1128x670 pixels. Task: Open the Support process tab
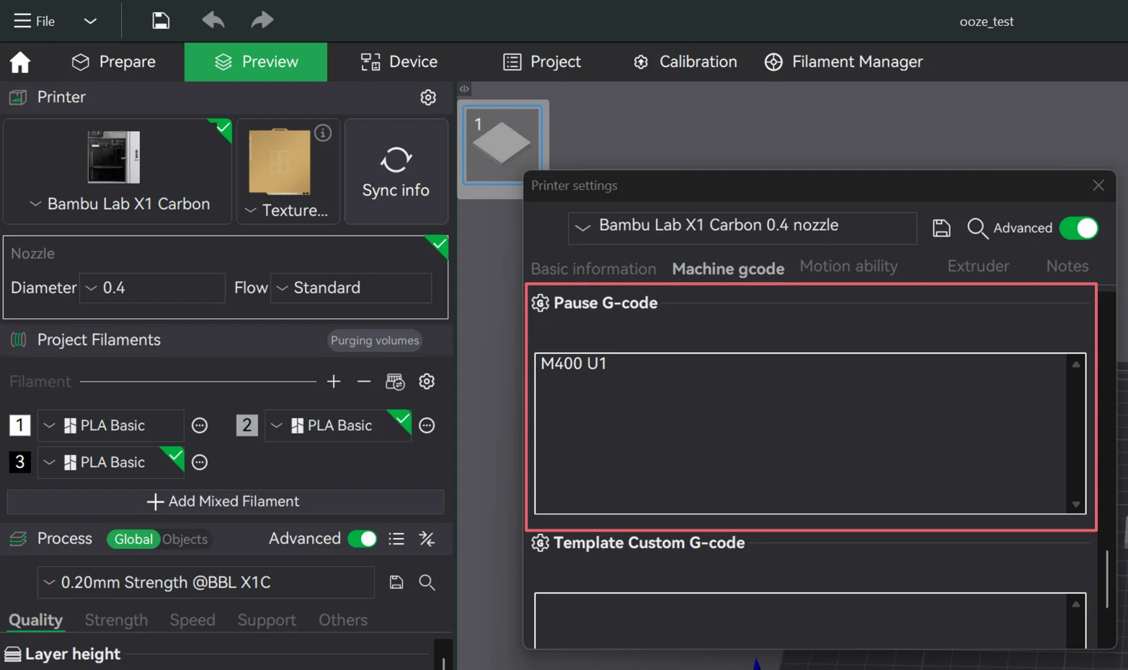coord(267,620)
